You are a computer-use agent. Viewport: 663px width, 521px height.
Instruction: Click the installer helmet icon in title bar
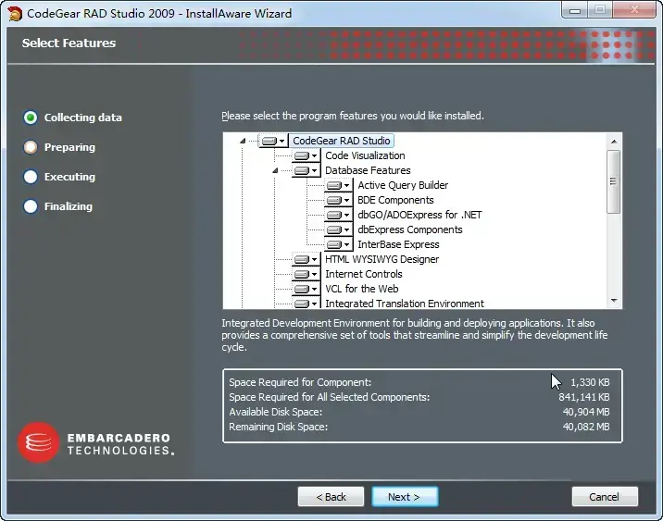click(x=15, y=14)
